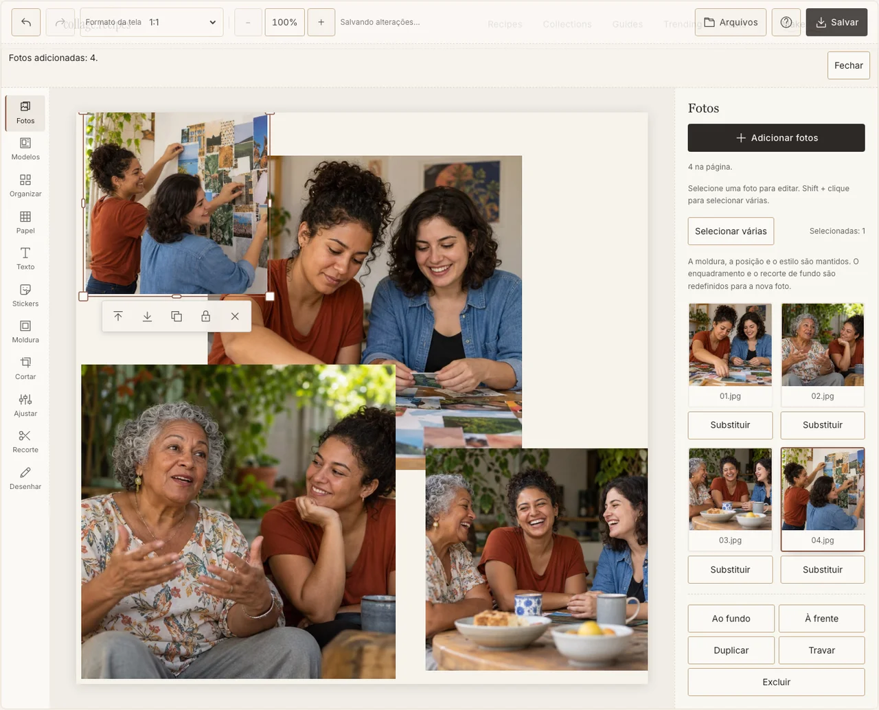This screenshot has height=710, width=879.
Task: Lock the photo with the padlock icon
Action: pos(205,317)
